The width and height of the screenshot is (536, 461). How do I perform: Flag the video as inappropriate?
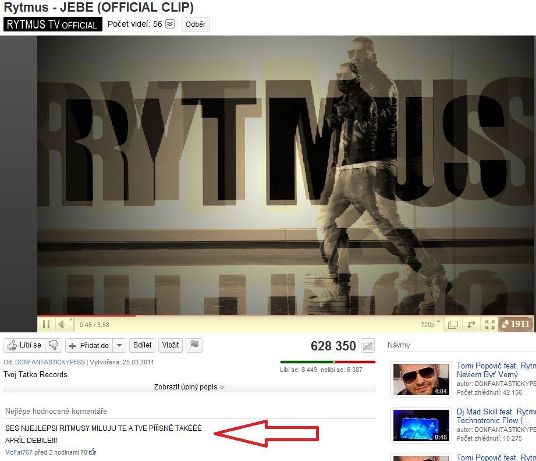[194, 345]
